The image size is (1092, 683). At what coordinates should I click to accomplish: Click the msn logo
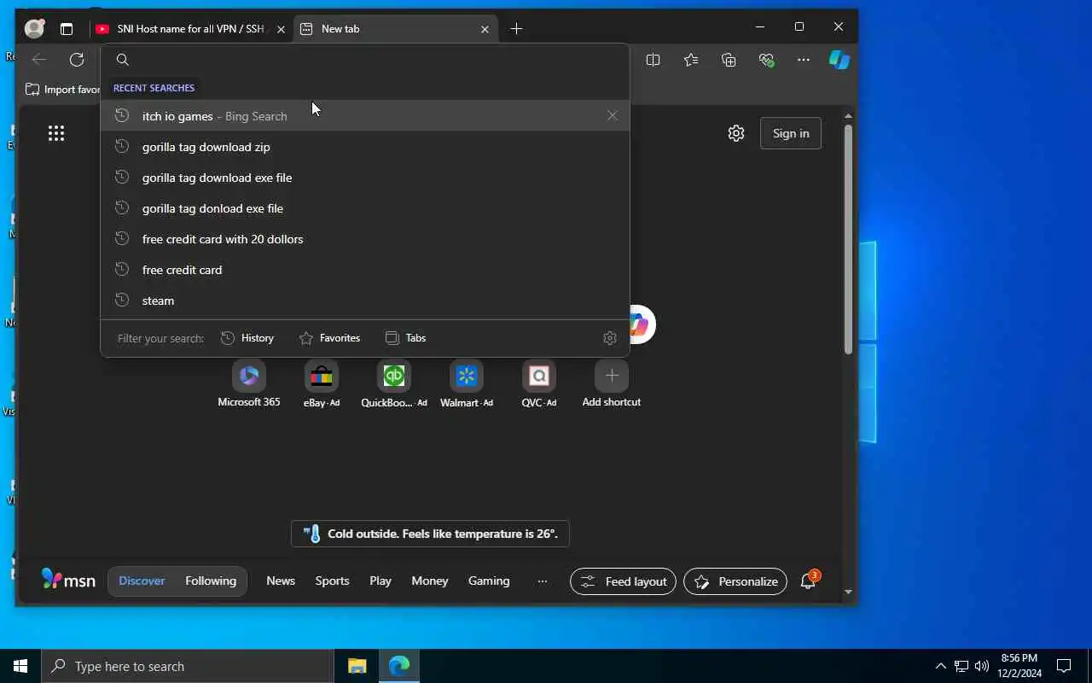coord(68,580)
